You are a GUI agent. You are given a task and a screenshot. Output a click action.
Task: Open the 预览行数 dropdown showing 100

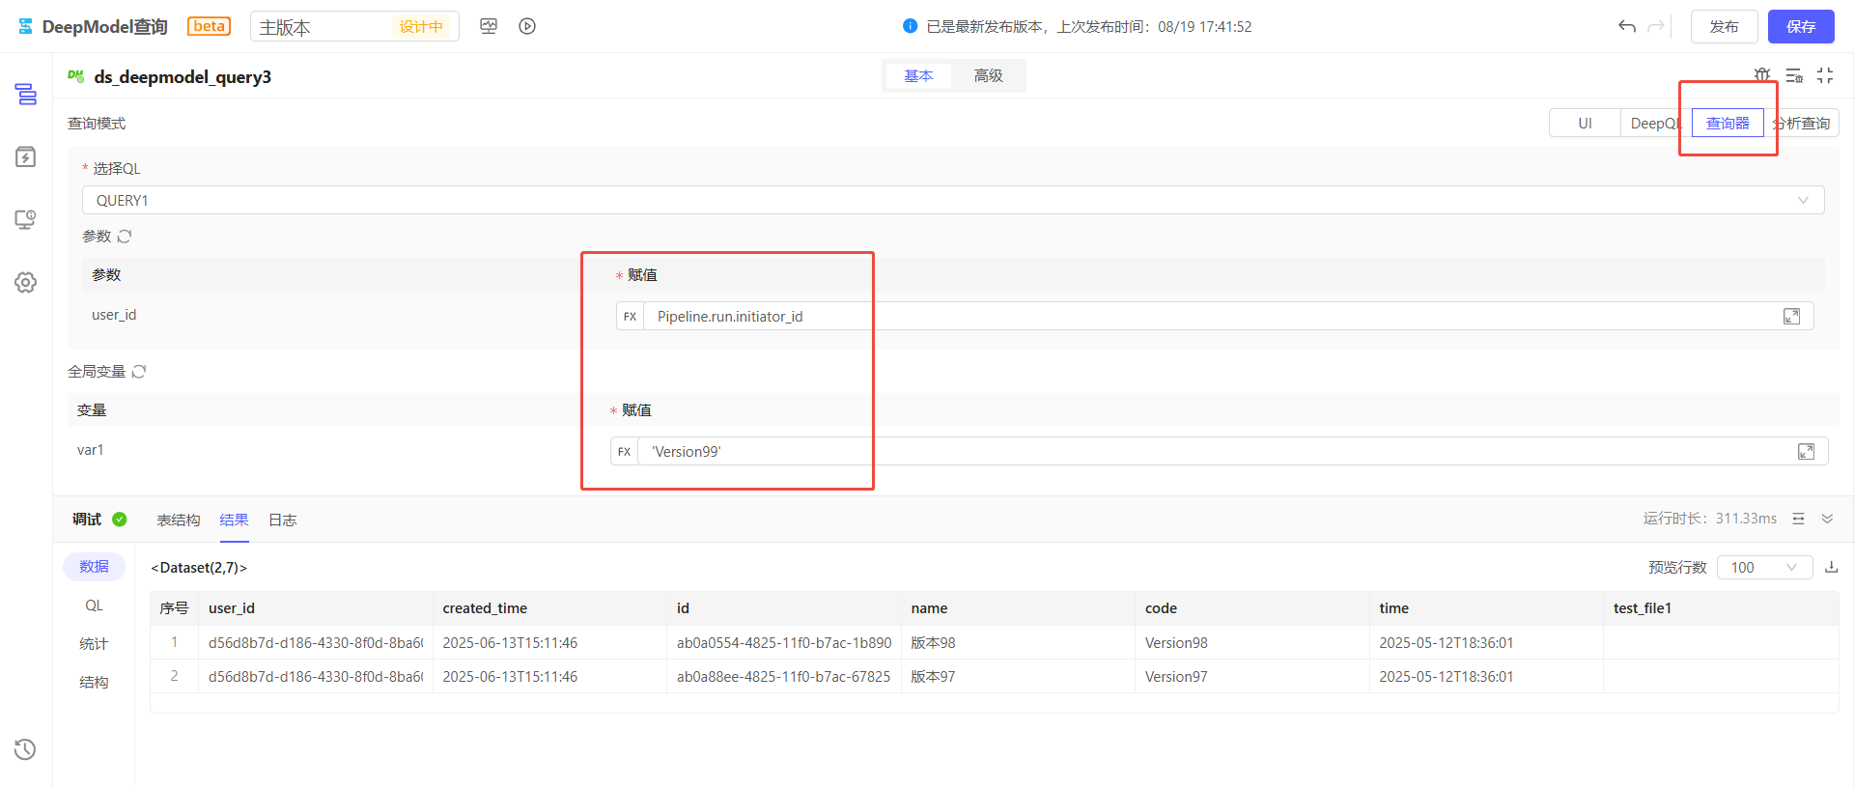coord(1764,567)
